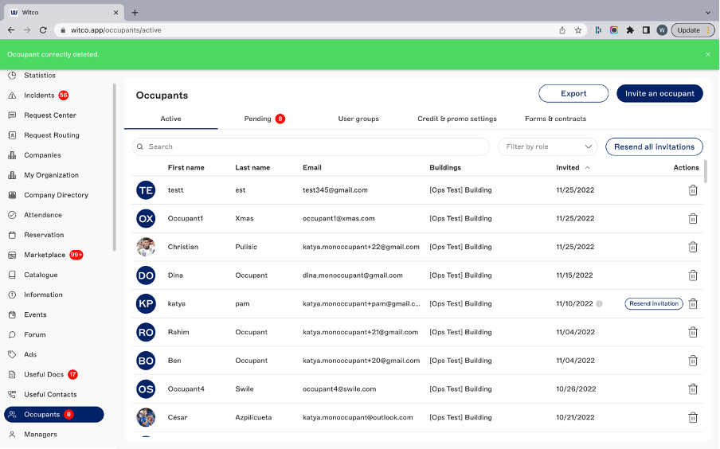Go to Events in sidebar
Viewport: 720px width, 449px height.
click(x=35, y=315)
